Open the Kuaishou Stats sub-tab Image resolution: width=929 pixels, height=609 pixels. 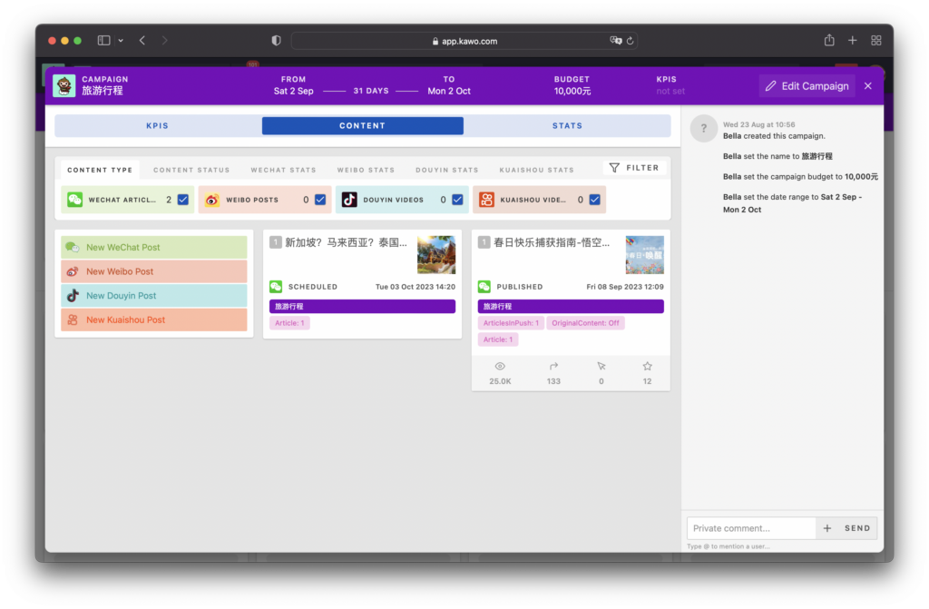coord(536,170)
